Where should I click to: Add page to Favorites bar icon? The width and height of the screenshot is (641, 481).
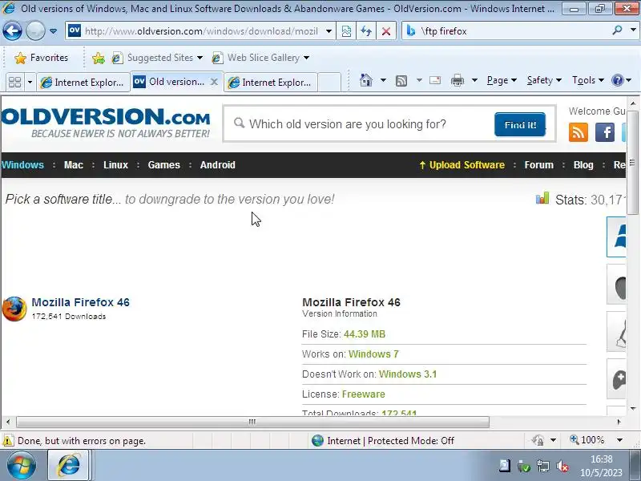(x=98, y=58)
